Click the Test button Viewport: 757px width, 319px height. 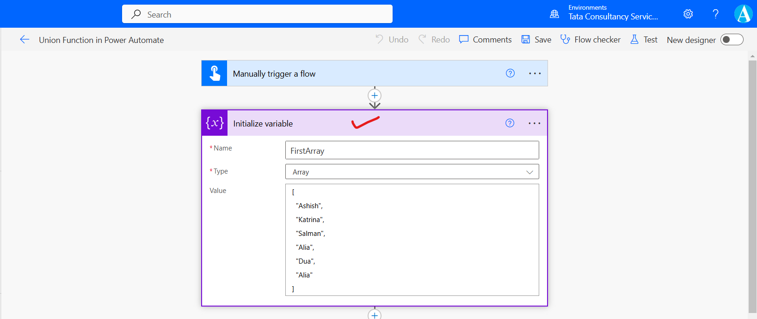click(x=644, y=40)
